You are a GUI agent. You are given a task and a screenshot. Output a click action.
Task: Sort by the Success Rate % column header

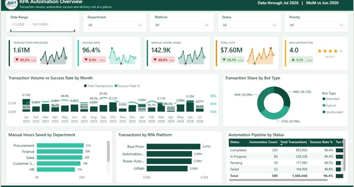(321, 142)
